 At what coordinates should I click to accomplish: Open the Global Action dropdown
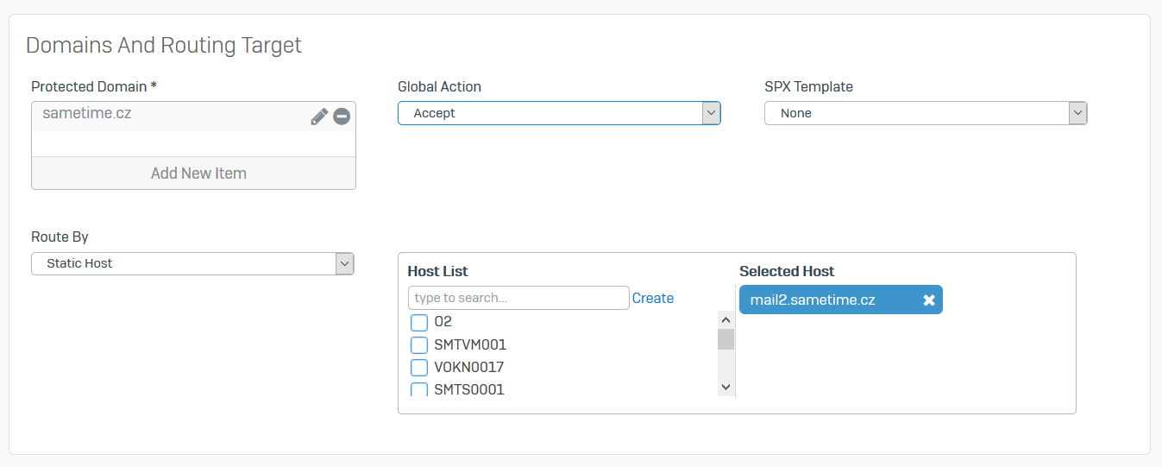[x=558, y=113]
